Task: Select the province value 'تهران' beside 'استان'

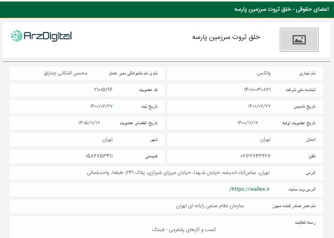Action: click(266, 140)
